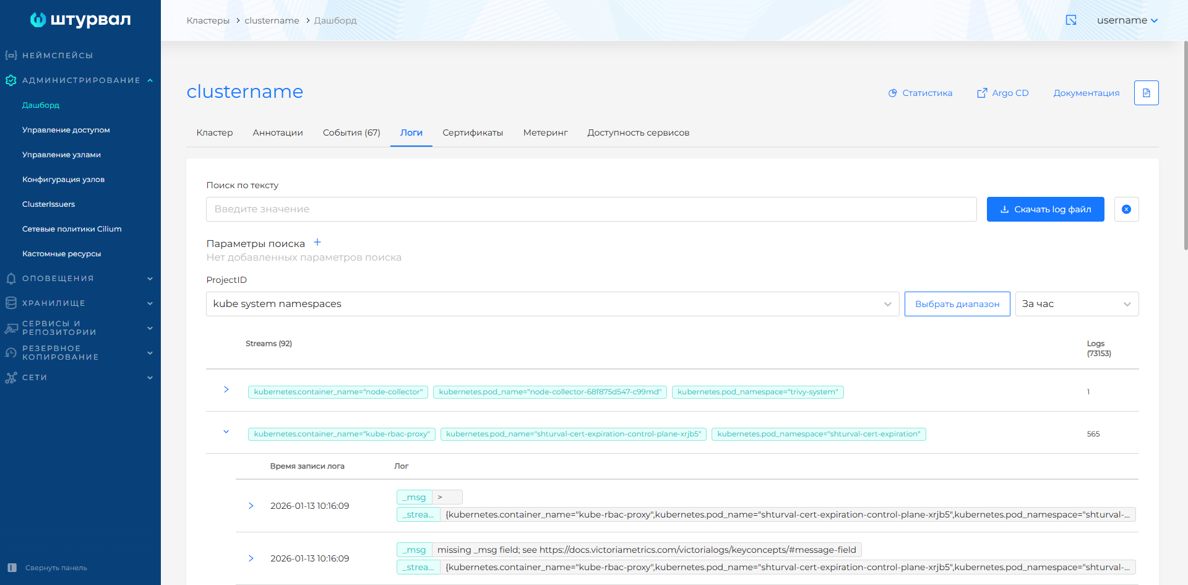Click the top-right expand window icon

[1071, 20]
